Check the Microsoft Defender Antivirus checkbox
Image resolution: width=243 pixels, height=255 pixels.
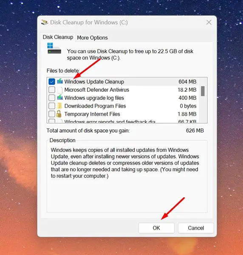coord(52,90)
